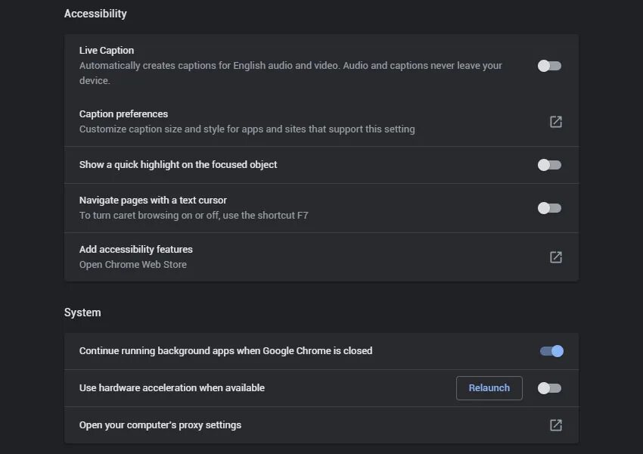This screenshot has height=454, width=643.
Task: Click Open Chrome Web Store subtext
Action: [133, 265]
